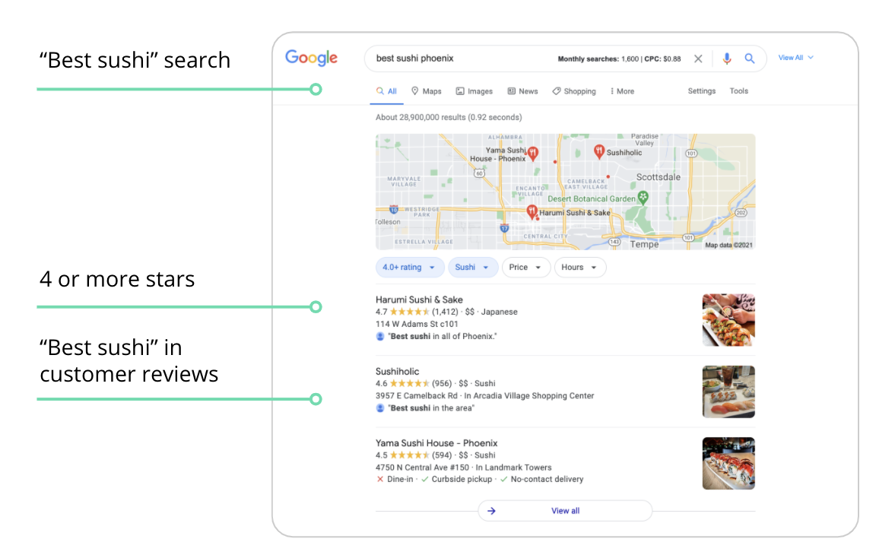Open the Price filter dropdown
This screenshot has width=876, height=558.
coord(525,267)
